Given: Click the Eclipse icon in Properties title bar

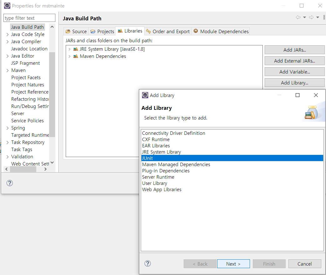Looking at the screenshot, I should pos(7,6).
